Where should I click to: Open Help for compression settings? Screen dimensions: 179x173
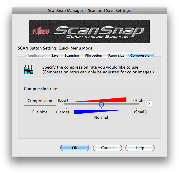pos(140,148)
